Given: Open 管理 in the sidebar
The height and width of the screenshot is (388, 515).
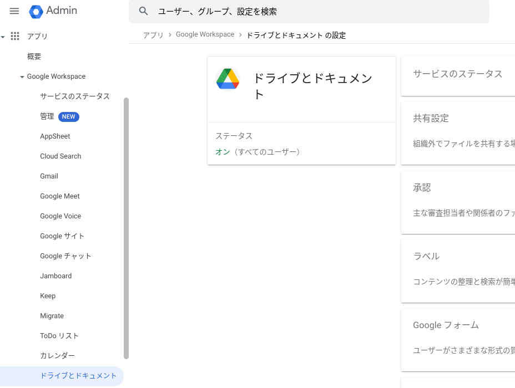Looking at the screenshot, I should pyautogui.click(x=47, y=116).
